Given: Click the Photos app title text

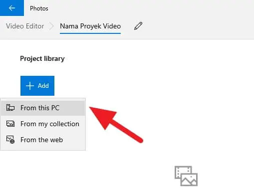Looking at the screenshot, I should pyautogui.click(x=39, y=8).
